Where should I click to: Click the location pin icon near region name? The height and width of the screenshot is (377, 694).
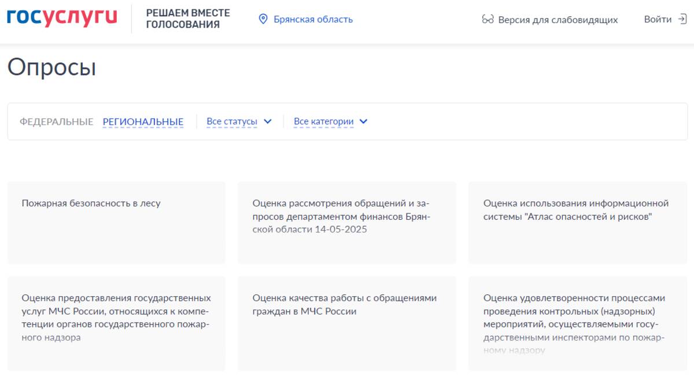coord(264,19)
